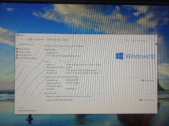Click the shield icon beside Change settings
169x126 pixels.
[x=143, y=80]
